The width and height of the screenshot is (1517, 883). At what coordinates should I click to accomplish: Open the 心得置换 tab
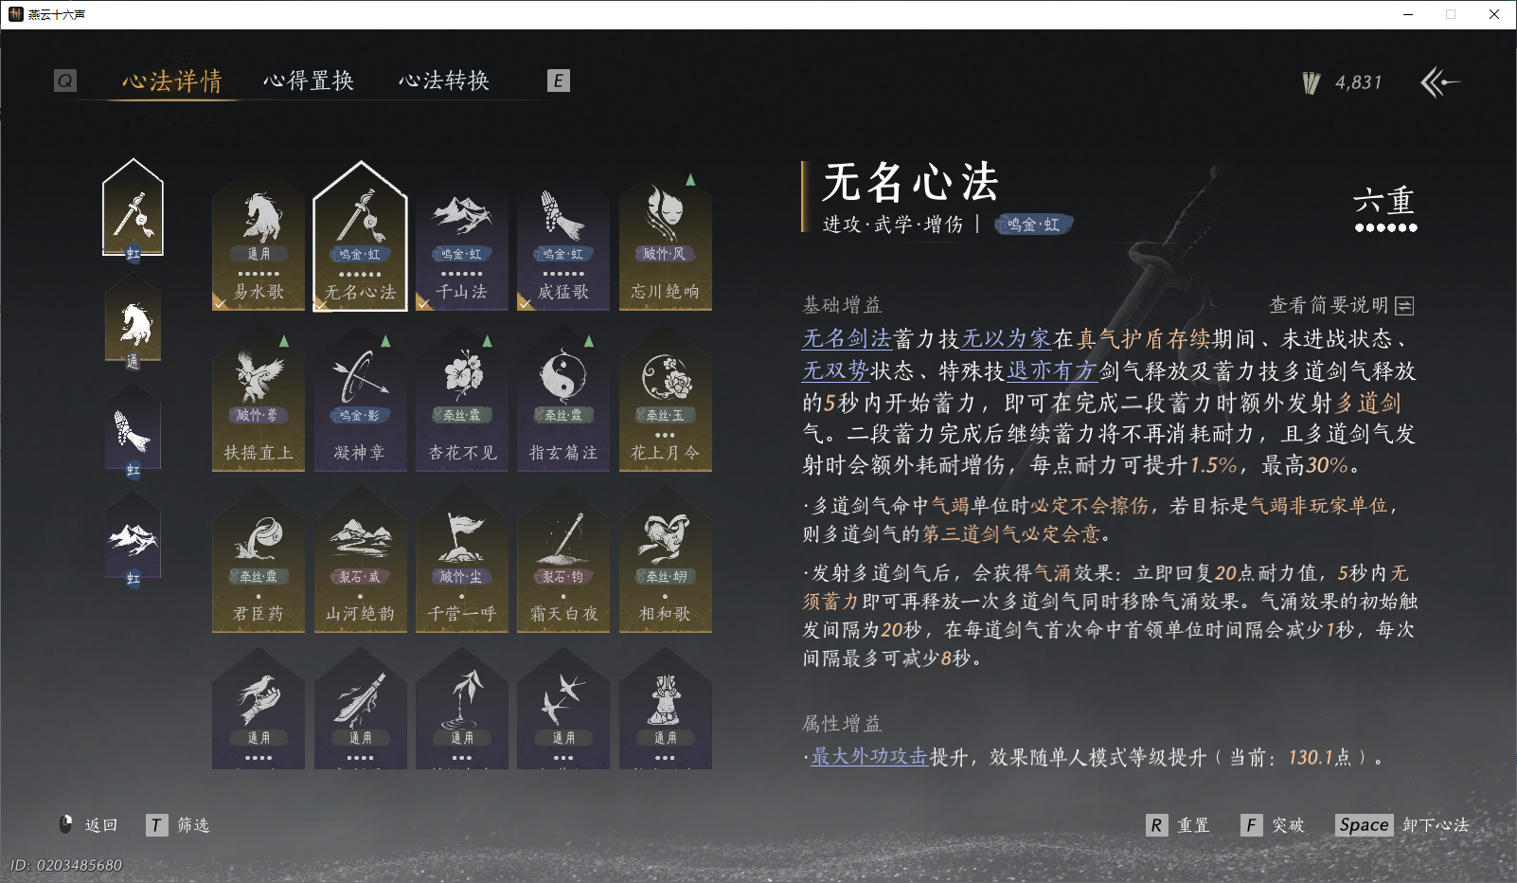coord(309,81)
